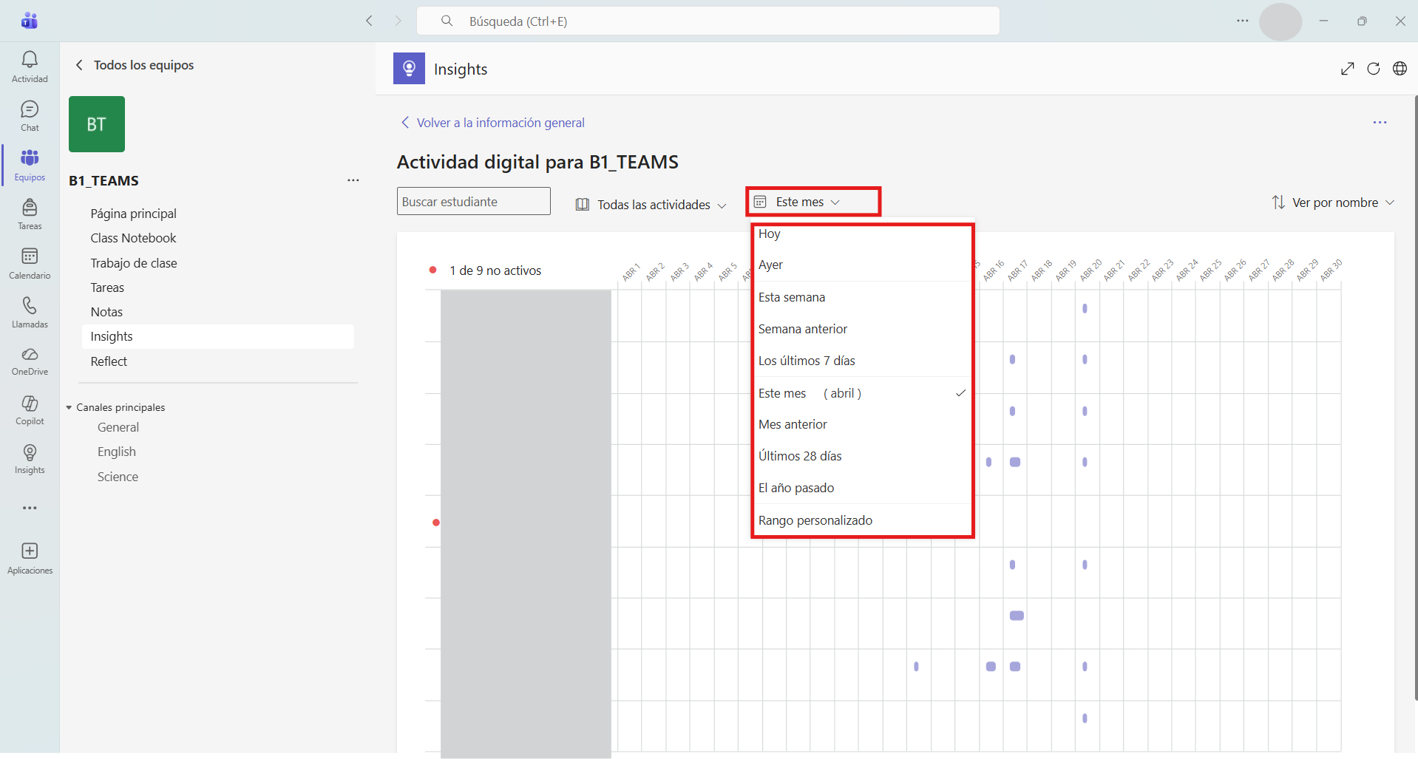The width and height of the screenshot is (1418, 759).
Task: Go back with the history arrow
Action: click(369, 21)
